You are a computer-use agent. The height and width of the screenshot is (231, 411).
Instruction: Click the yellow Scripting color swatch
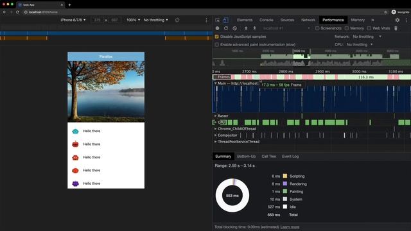pos(285,176)
